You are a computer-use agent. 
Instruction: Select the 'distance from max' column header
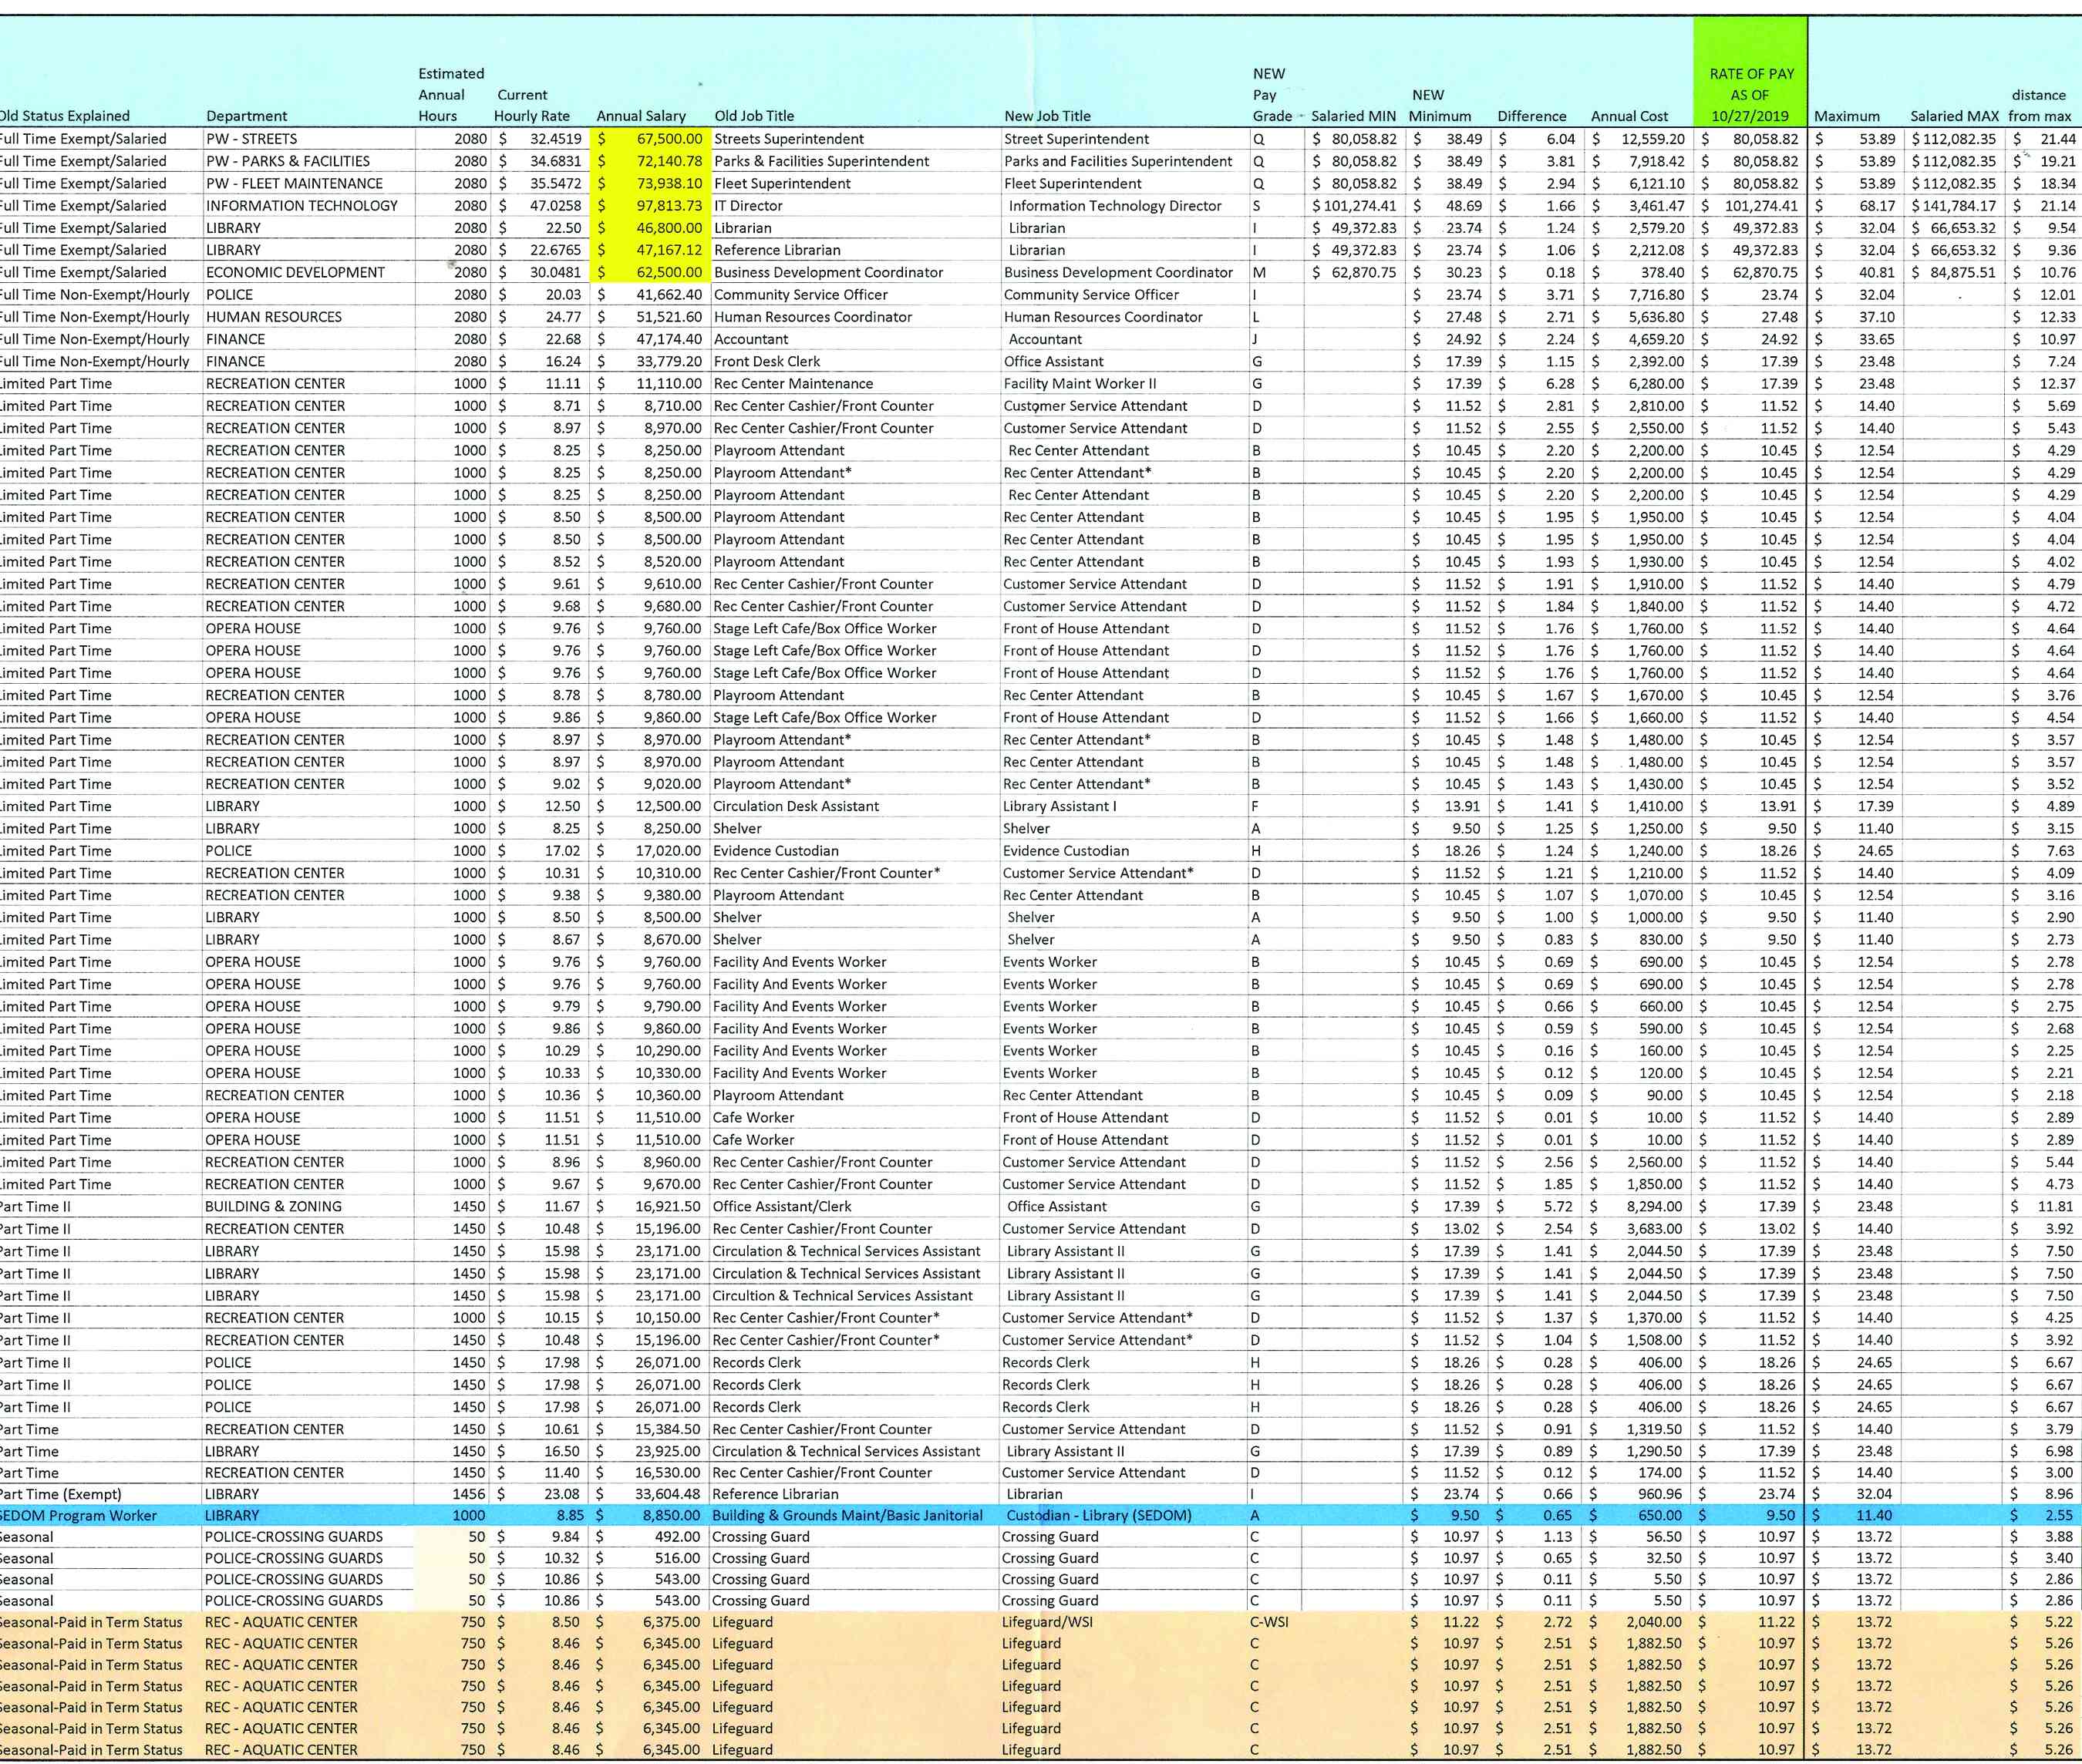click(2039, 105)
